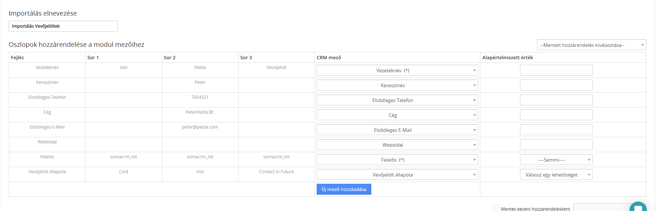Click the custom mapping name field beside checkbox

tap(601, 207)
